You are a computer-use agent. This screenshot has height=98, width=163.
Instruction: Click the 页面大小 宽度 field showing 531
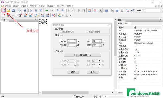coord(96,41)
